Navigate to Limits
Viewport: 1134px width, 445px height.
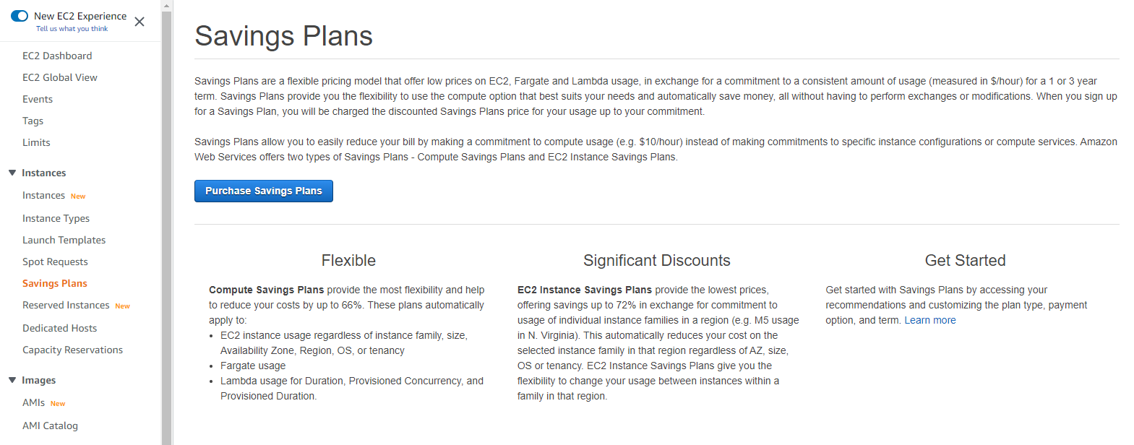36,142
